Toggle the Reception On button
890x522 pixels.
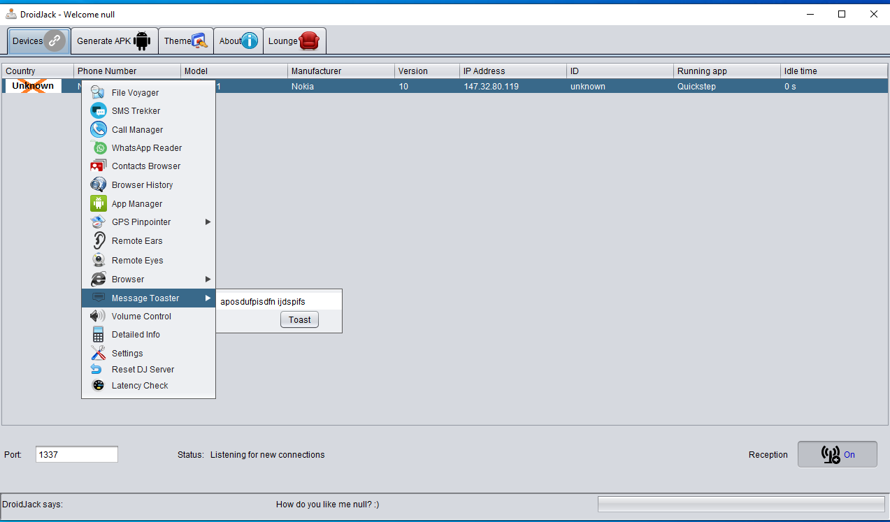[x=838, y=454]
